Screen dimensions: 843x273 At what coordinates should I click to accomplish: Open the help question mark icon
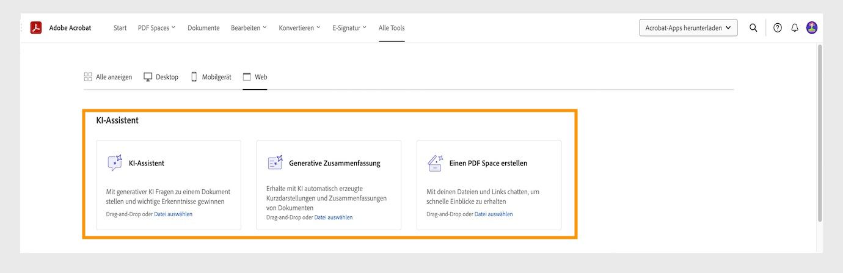pyautogui.click(x=778, y=27)
